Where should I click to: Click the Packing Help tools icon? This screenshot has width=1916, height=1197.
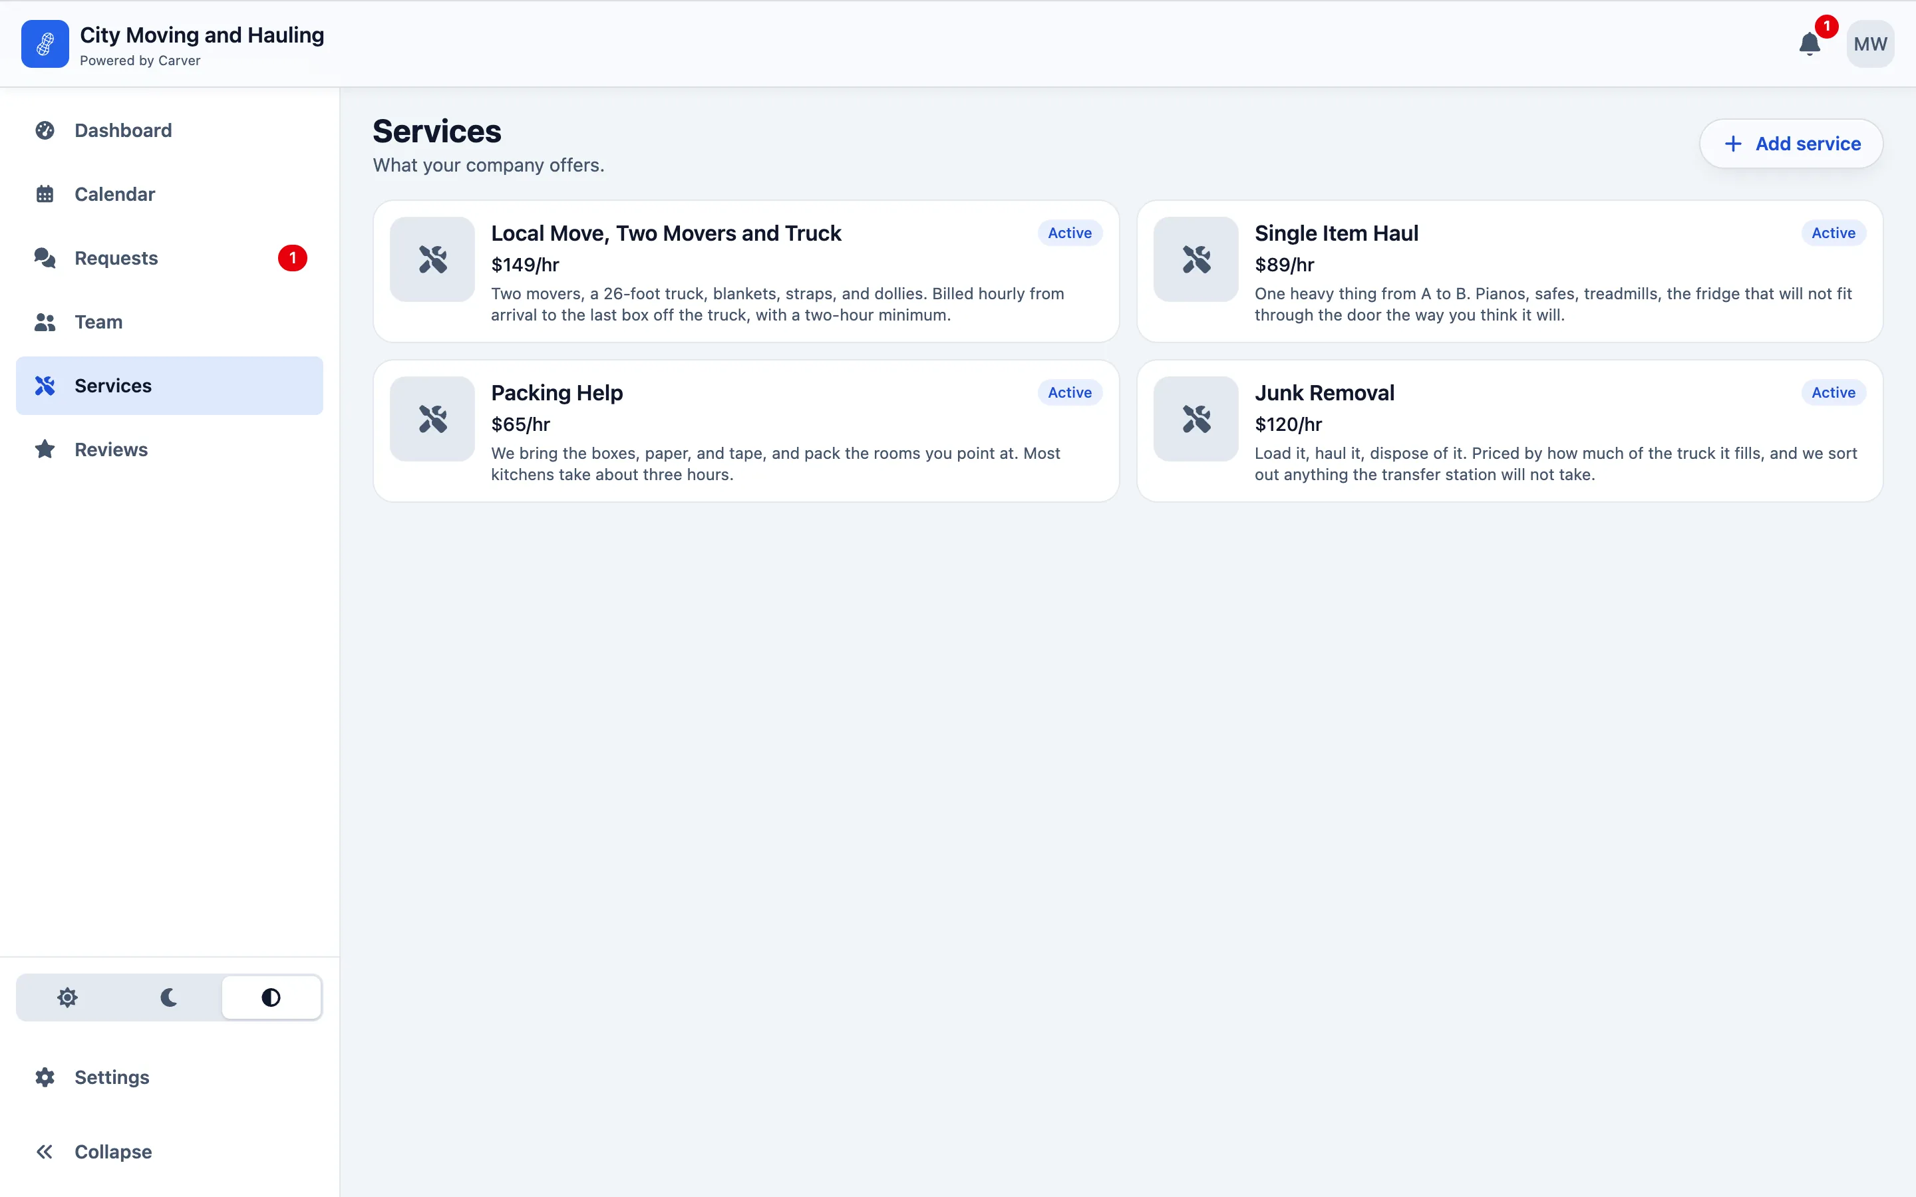coord(432,419)
